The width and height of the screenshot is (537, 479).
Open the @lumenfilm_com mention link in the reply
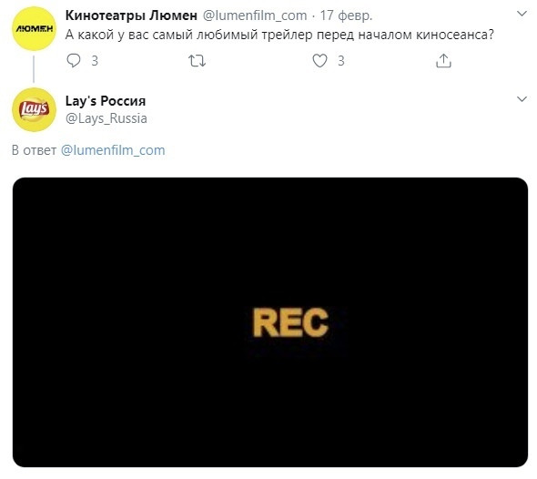(113, 150)
